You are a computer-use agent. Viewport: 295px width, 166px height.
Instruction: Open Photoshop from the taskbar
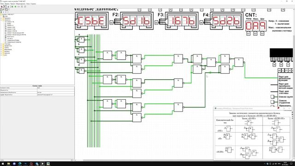[x=26, y=164]
